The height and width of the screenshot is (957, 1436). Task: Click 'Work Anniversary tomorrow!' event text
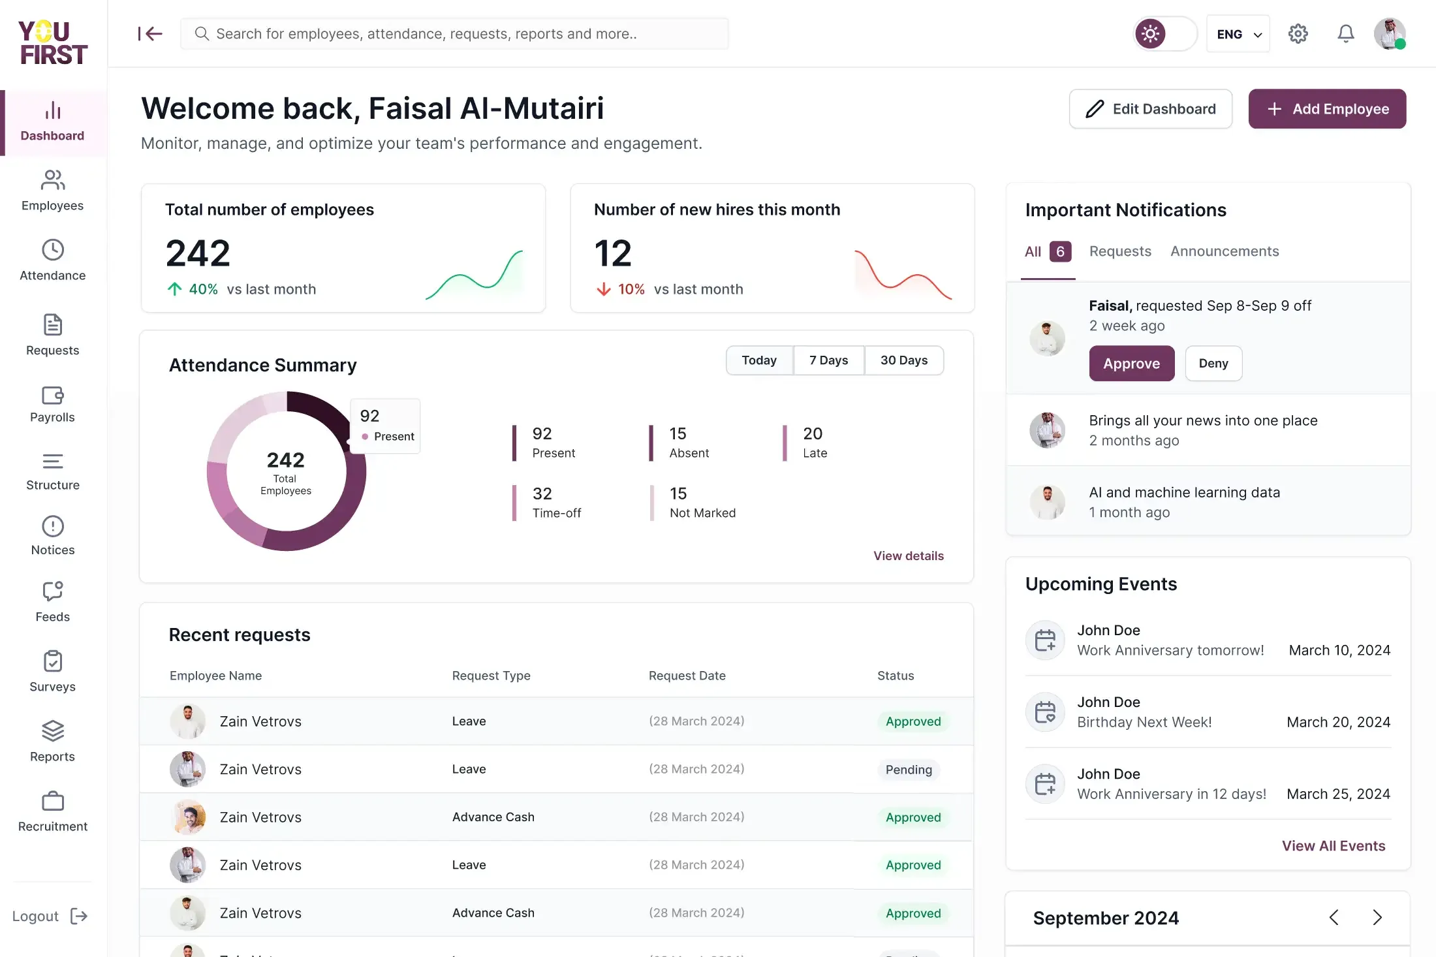point(1170,651)
